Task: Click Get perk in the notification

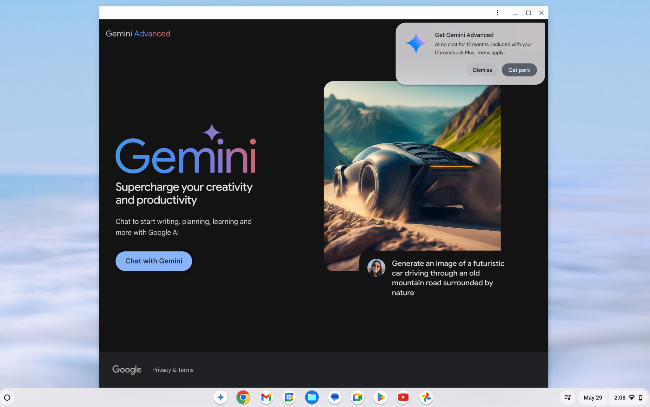Action: pos(519,70)
